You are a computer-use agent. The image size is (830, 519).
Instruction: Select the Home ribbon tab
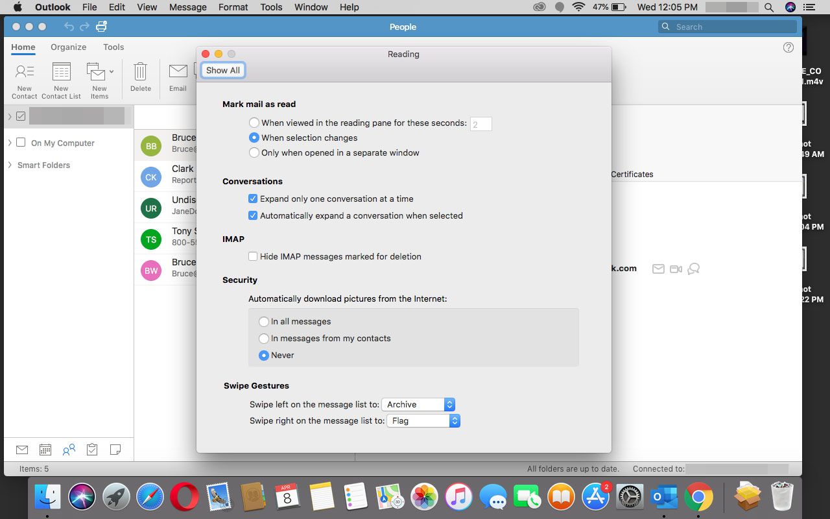[x=23, y=47]
